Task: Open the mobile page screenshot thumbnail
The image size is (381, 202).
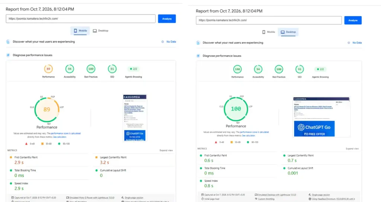Action: pos(135,118)
